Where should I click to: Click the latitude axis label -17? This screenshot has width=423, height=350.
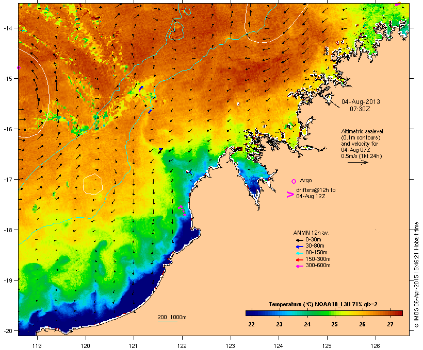coord(8,179)
